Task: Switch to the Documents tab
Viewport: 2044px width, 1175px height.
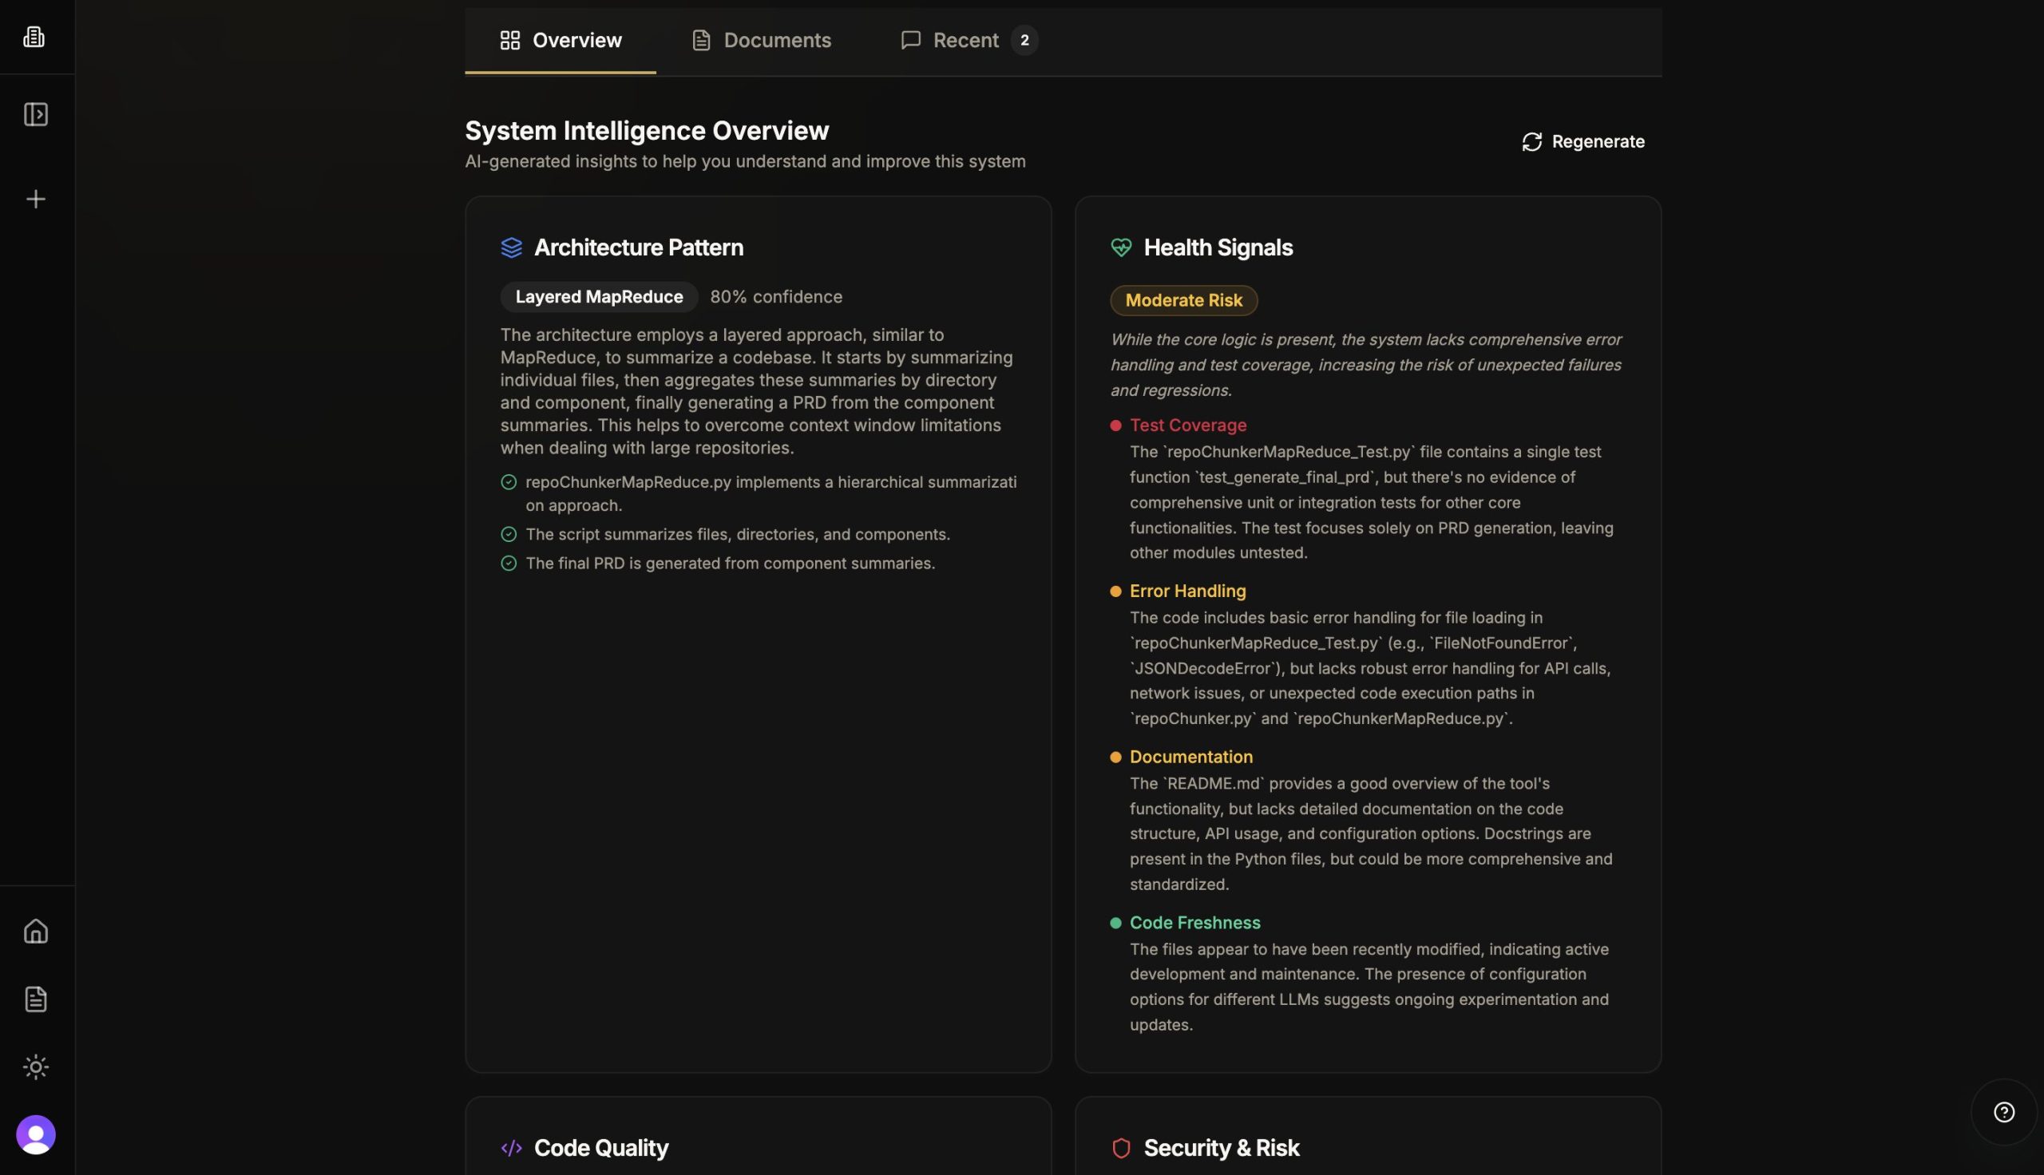Action: click(761, 41)
